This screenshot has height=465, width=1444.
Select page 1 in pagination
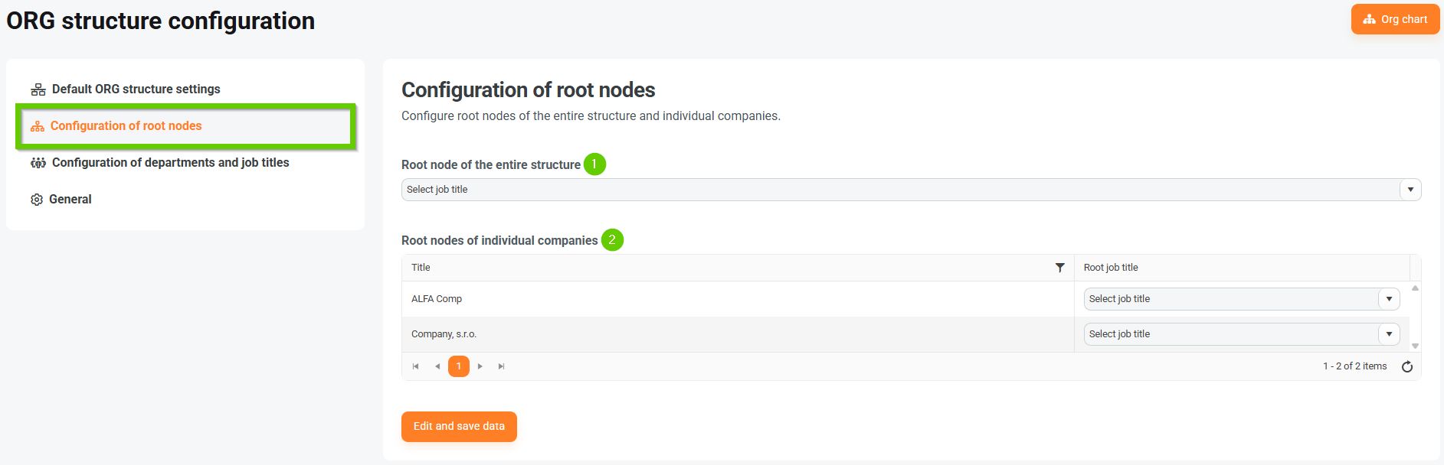point(459,366)
